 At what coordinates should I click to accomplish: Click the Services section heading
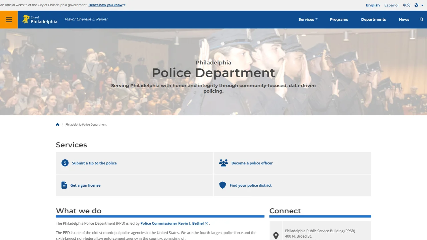71,145
